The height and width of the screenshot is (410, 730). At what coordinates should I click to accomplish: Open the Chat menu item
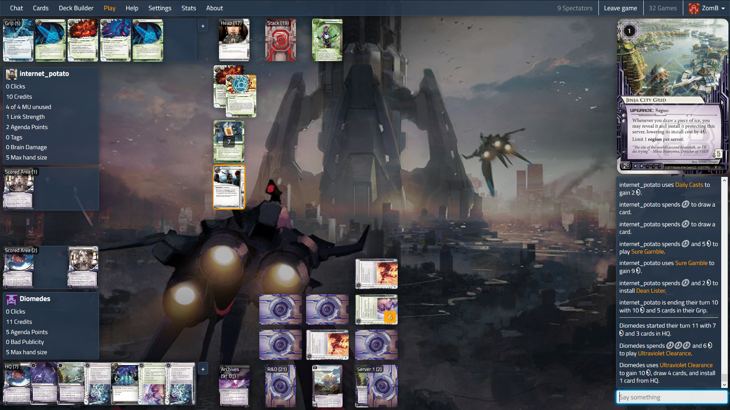[x=16, y=8]
